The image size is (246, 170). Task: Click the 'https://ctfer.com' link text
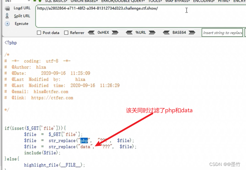point(52,98)
